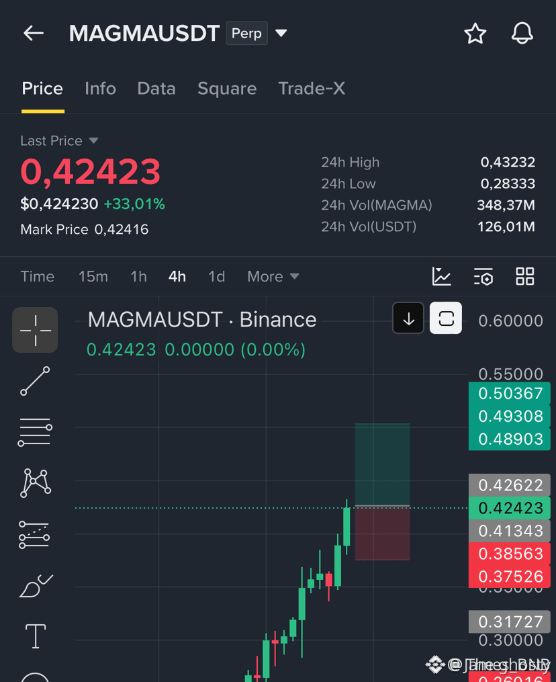Click the 0.49308 price axis label

pos(510,416)
